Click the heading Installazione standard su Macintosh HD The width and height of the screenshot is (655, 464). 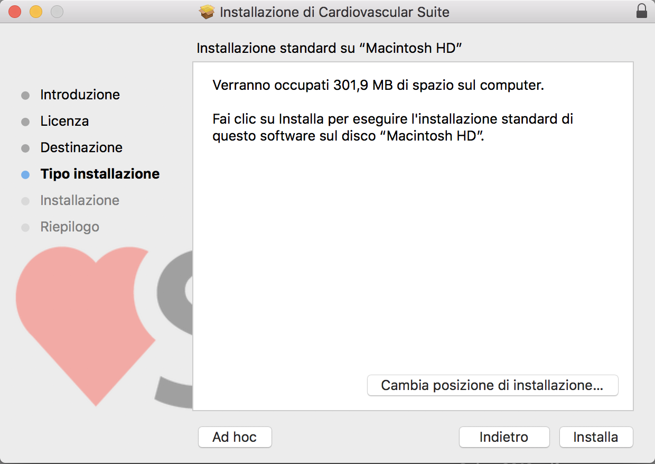[330, 48]
